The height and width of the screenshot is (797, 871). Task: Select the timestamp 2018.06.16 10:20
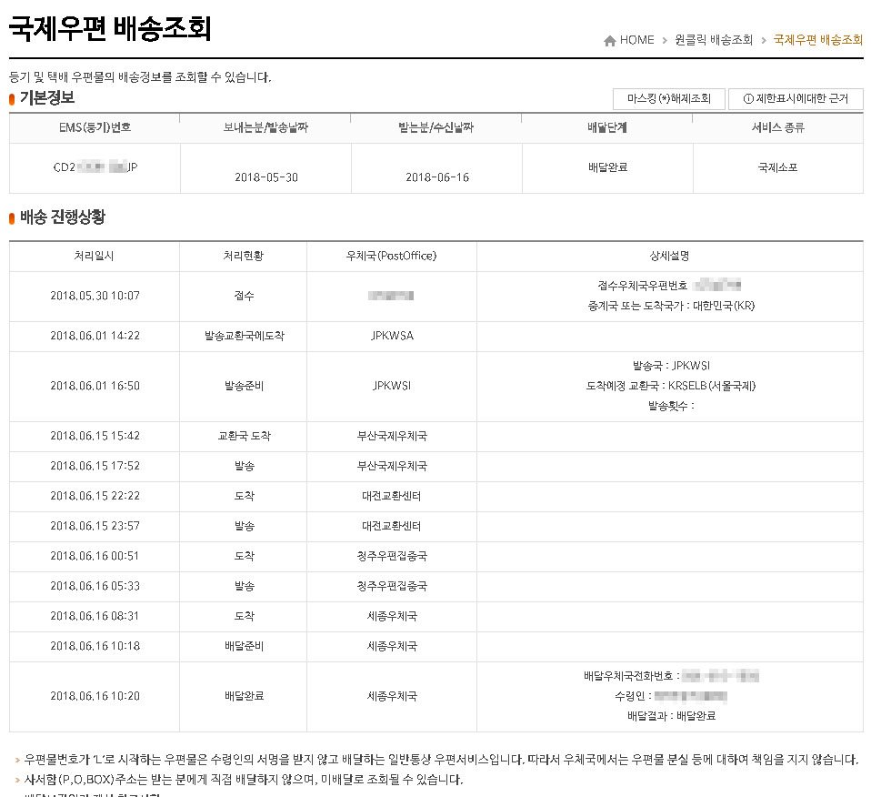tap(95, 696)
